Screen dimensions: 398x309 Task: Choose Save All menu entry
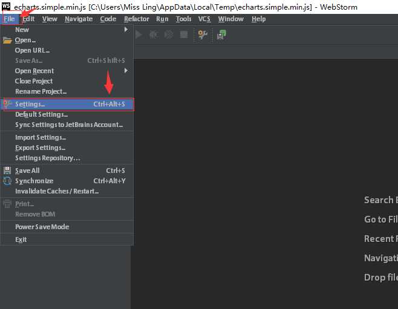pos(67,171)
